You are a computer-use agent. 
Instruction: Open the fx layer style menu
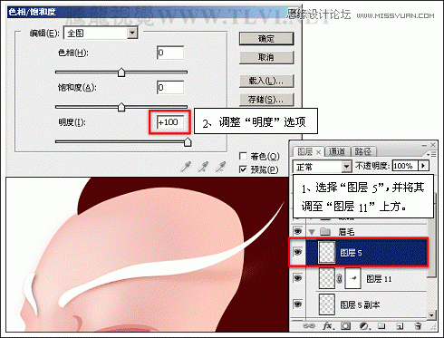(x=328, y=326)
